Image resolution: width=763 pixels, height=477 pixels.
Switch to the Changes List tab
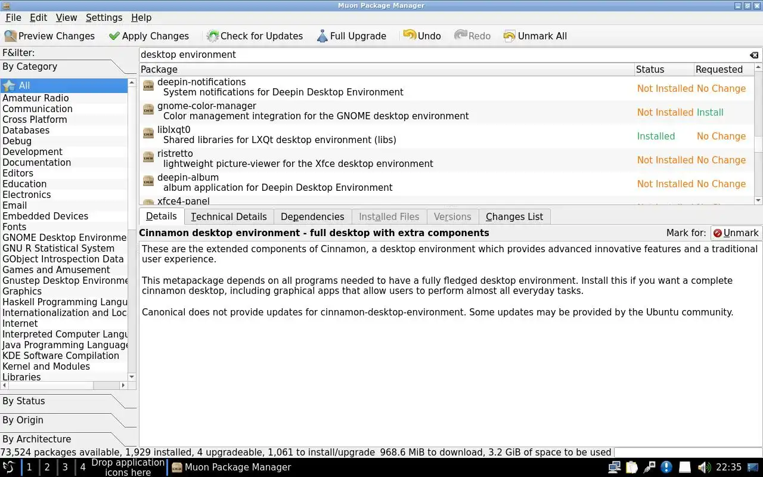coord(514,216)
